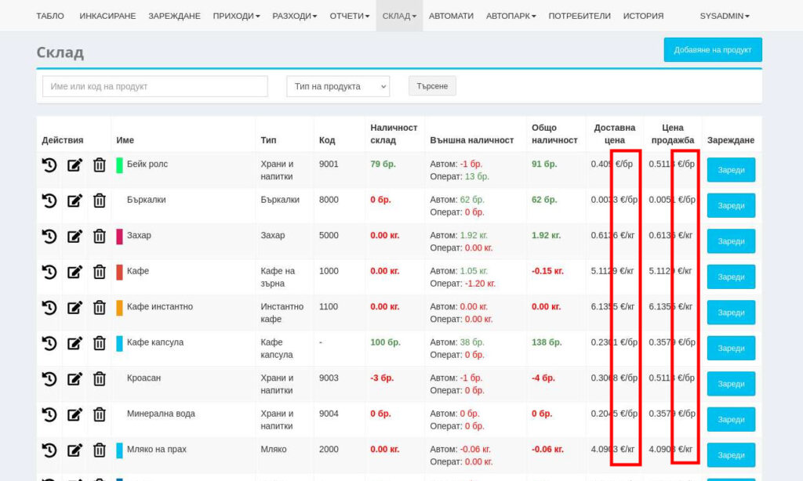Delete the Кафе капсула product
The height and width of the screenshot is (481, 803).
[100, 343]
